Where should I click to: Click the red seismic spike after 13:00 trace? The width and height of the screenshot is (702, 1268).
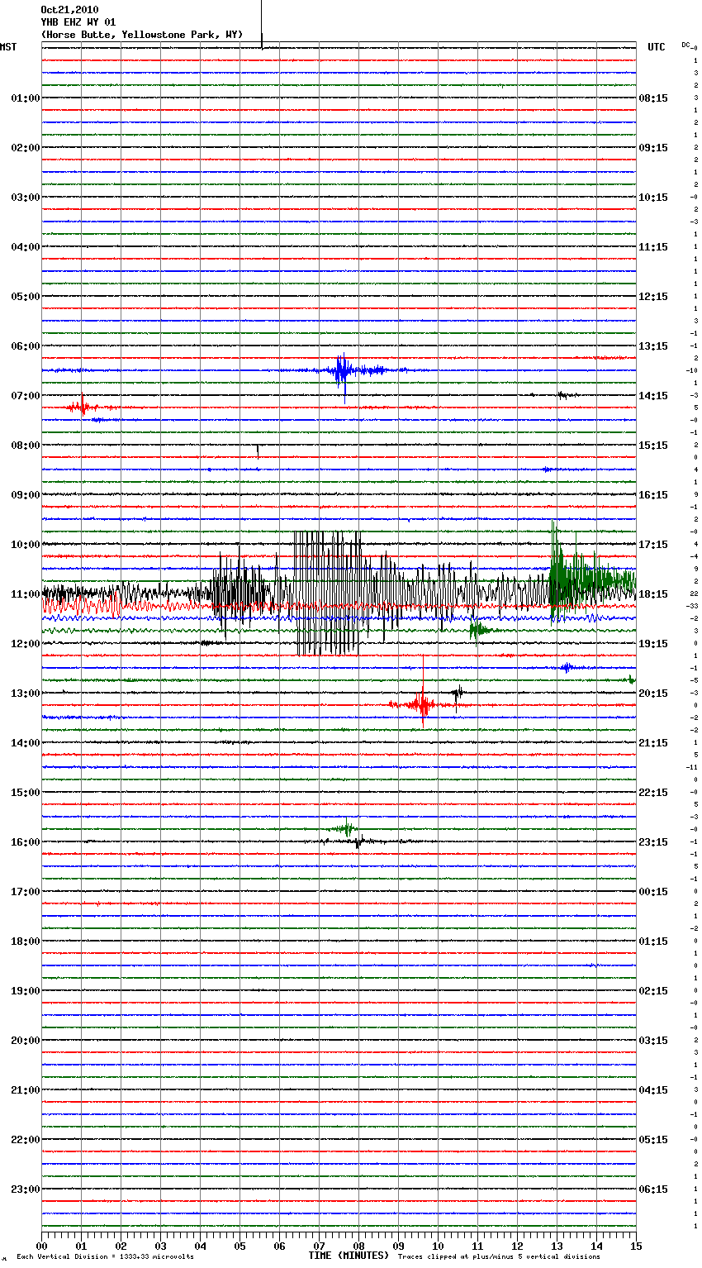pyautogui.click(x=422, y=704)
